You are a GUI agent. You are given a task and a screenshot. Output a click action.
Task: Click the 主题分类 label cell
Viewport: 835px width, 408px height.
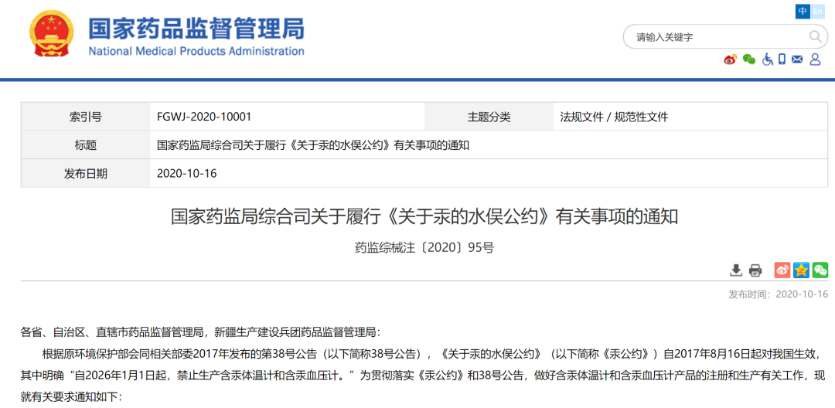click(x=489, y=117)
